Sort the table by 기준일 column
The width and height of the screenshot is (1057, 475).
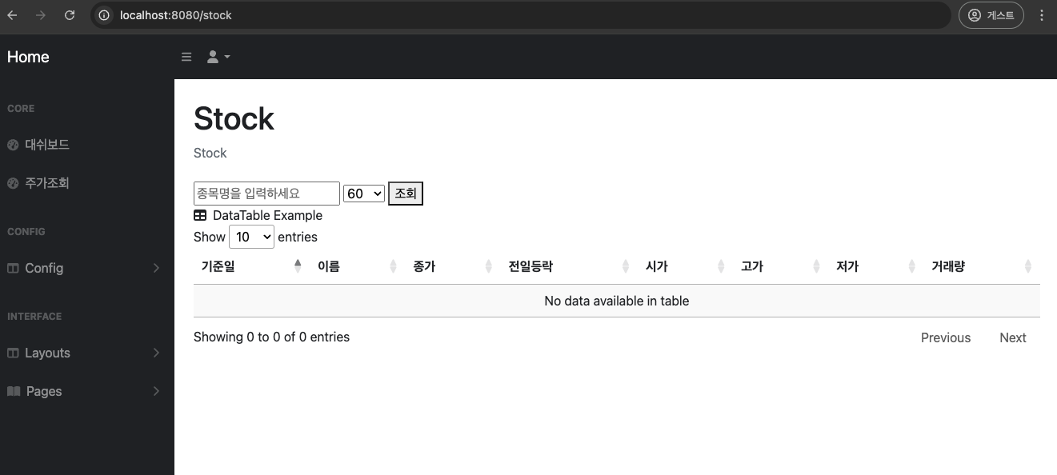[251, 266]
